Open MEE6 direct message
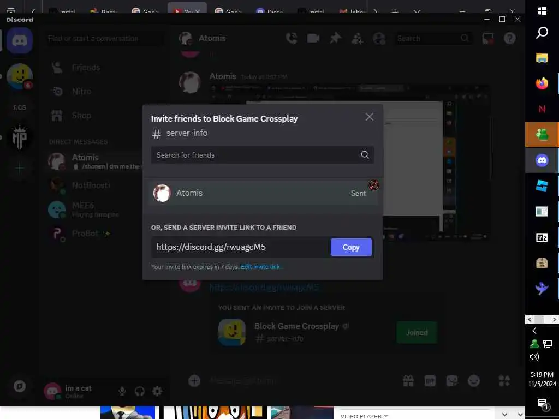559x419 pixels. pyautogui.click(x=96, y=209)
